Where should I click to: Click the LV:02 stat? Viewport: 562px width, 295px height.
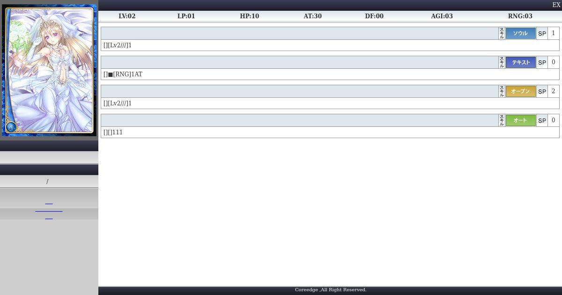[127, 16]
